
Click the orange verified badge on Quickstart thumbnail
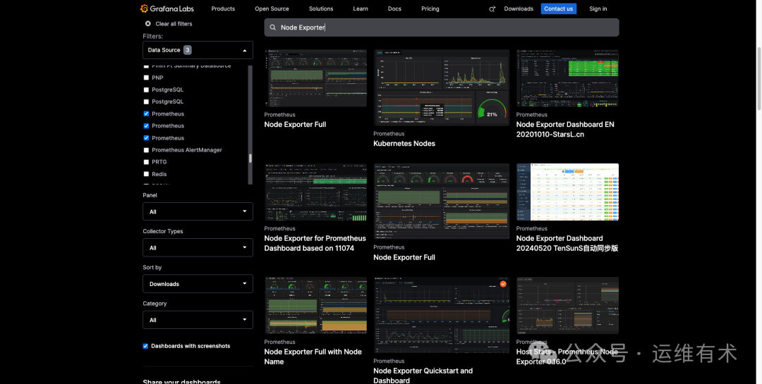[x=503, y=284]
